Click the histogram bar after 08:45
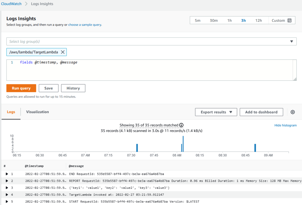Viewport: 302px width, 205px height. pos(255,148)
